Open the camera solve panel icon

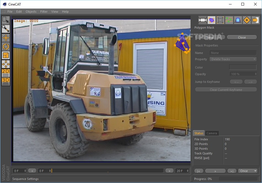pyautogui.click(x=238, y=20)
